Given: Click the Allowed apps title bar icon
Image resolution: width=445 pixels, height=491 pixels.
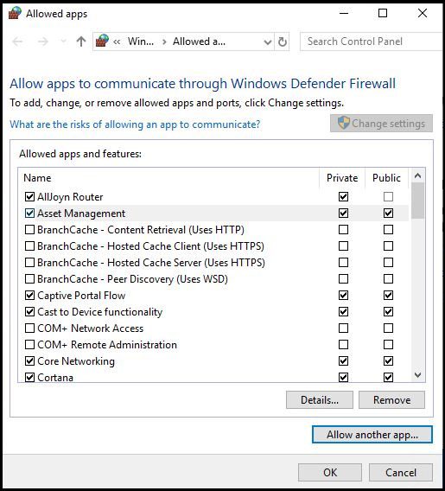Looking at the screenshot, I should 15,13.
